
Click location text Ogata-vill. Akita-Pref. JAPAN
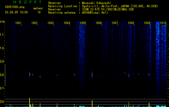coord(106,6)
